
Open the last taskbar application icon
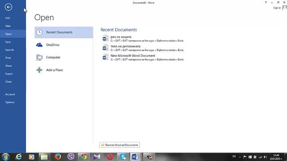click(149, 157)
